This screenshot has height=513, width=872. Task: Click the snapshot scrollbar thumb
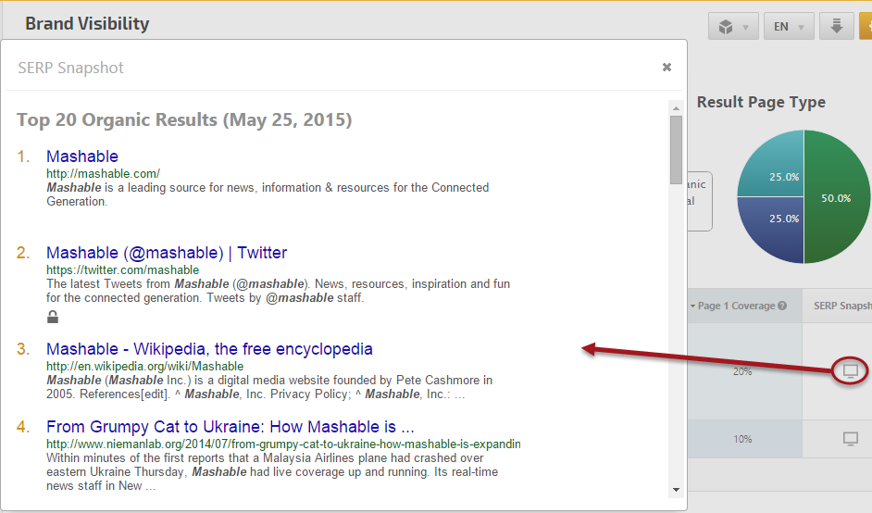(677, 150)
